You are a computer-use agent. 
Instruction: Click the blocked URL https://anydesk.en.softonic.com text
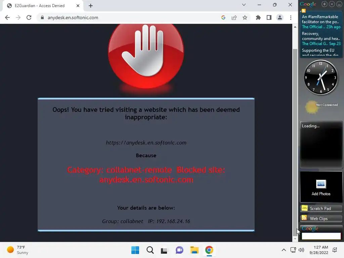point(146,142)
